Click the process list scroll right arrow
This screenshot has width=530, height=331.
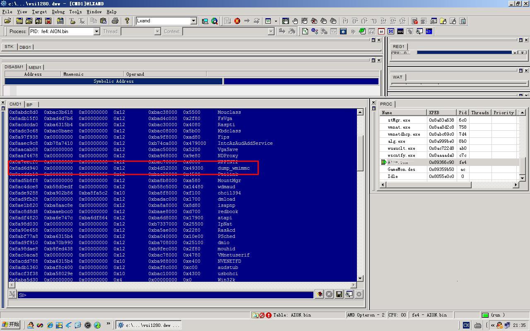(516, 185)
